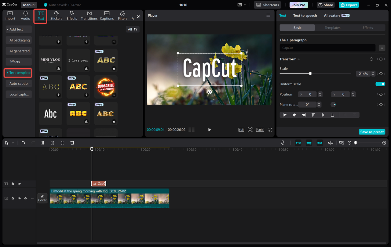Click the Split clip tool
391x247 pixels.
pyautogui.click(x=43, y=142)
